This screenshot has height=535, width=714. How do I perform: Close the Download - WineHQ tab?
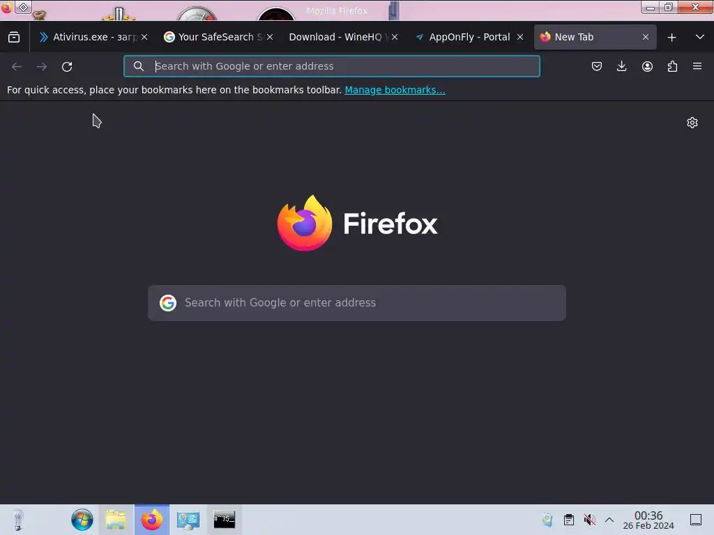[395, 38]
